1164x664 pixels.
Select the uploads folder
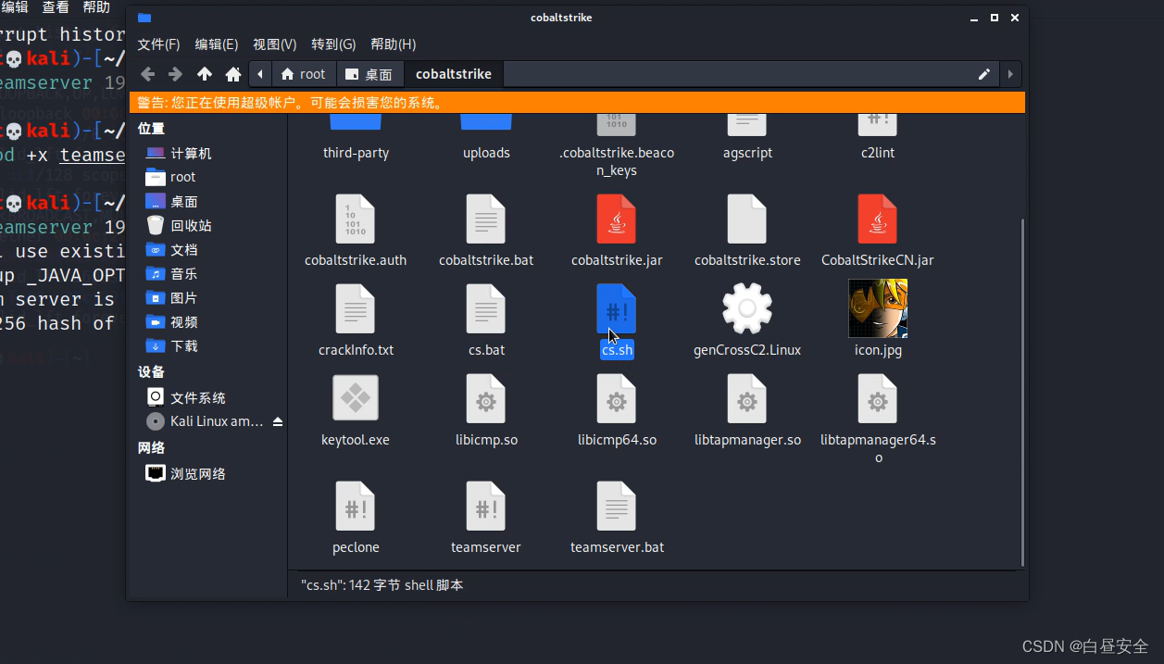click(486, 136)
